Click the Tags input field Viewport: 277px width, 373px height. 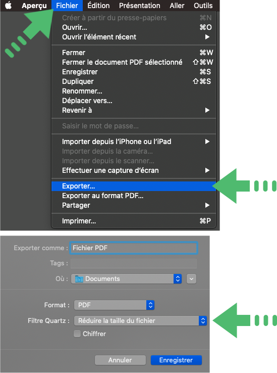pyautogui.click(x=134, y=263)
